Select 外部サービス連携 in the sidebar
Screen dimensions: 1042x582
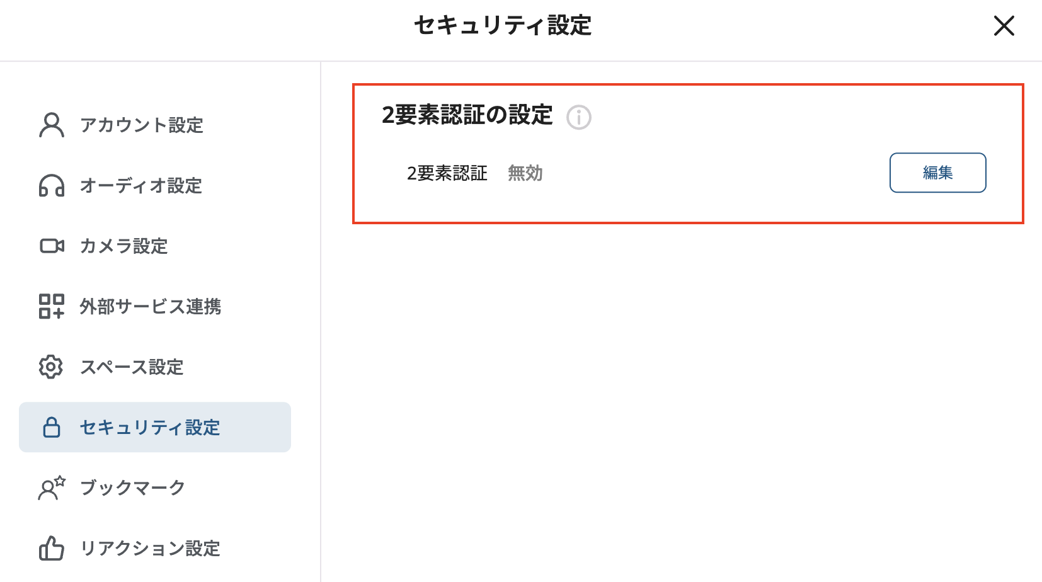pos(151,307)
